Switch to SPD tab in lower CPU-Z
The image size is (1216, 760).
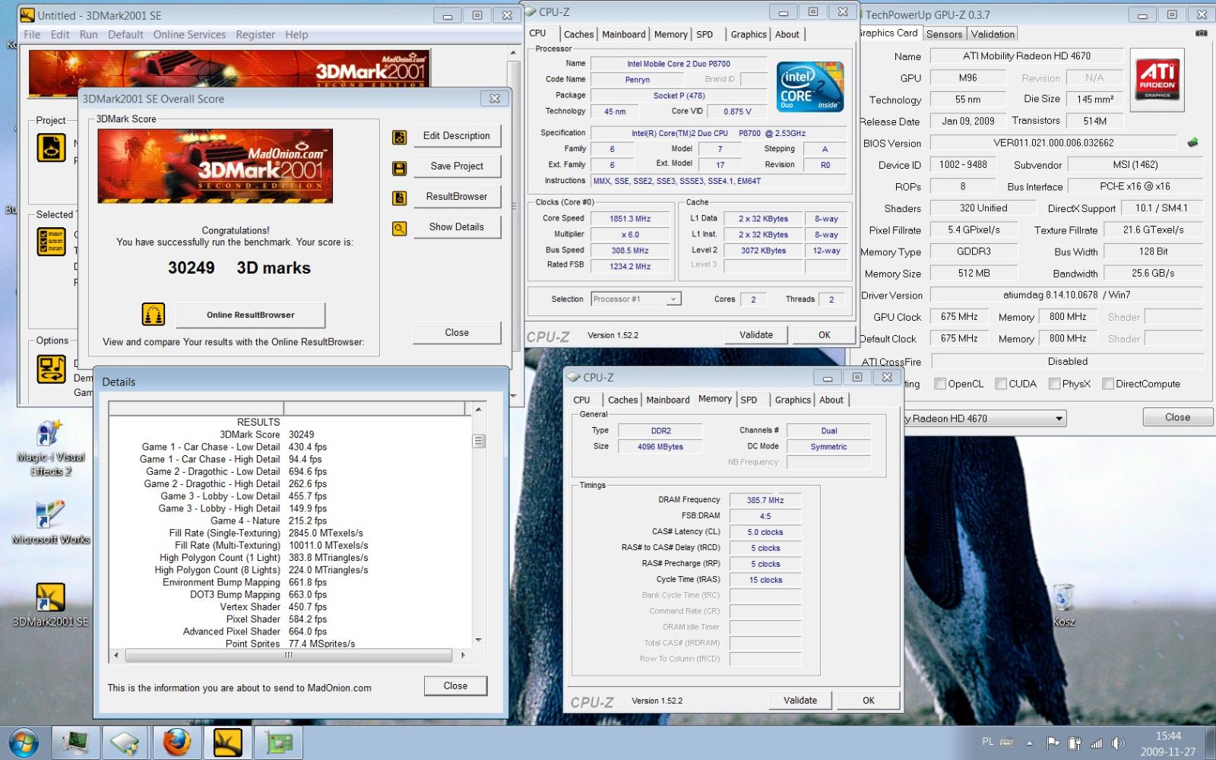(x=749, y=400)
